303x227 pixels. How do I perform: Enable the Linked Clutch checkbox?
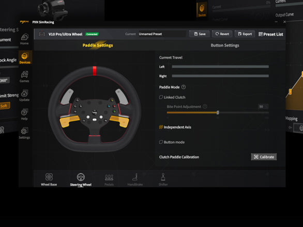pyautogui.click(x=161, y=97)
